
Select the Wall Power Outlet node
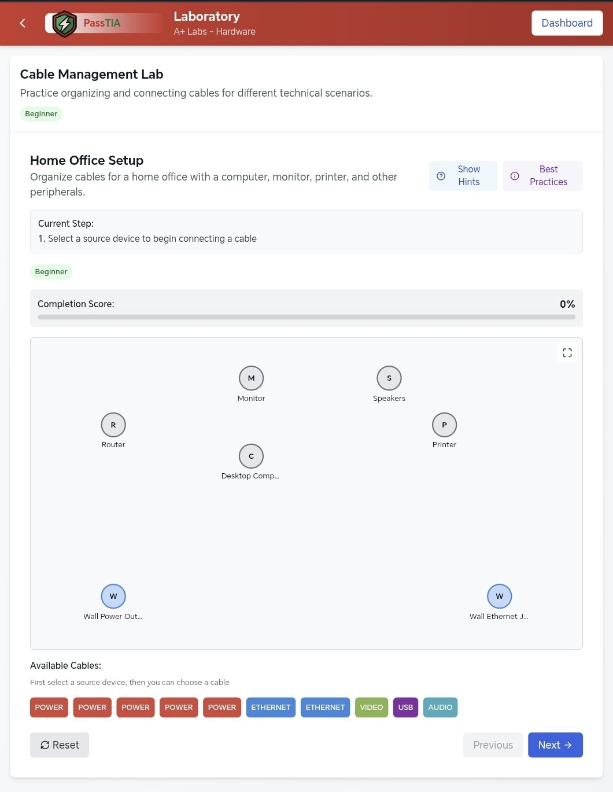point(113,596)
